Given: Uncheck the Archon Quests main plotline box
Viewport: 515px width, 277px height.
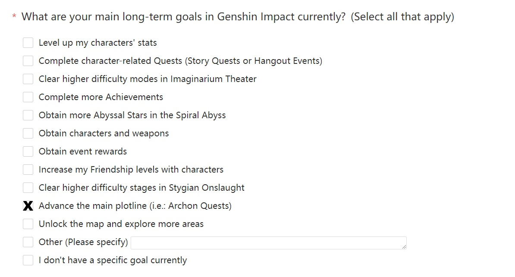Looking at the screenshot, I should click(28, 206).
